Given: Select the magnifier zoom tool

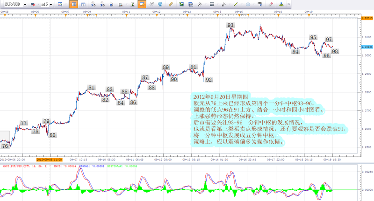Looking at the screenshot, I should [121, 4].
